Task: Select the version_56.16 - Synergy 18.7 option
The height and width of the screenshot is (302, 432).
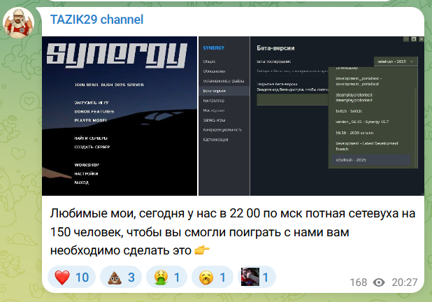Action: (362, 122)
